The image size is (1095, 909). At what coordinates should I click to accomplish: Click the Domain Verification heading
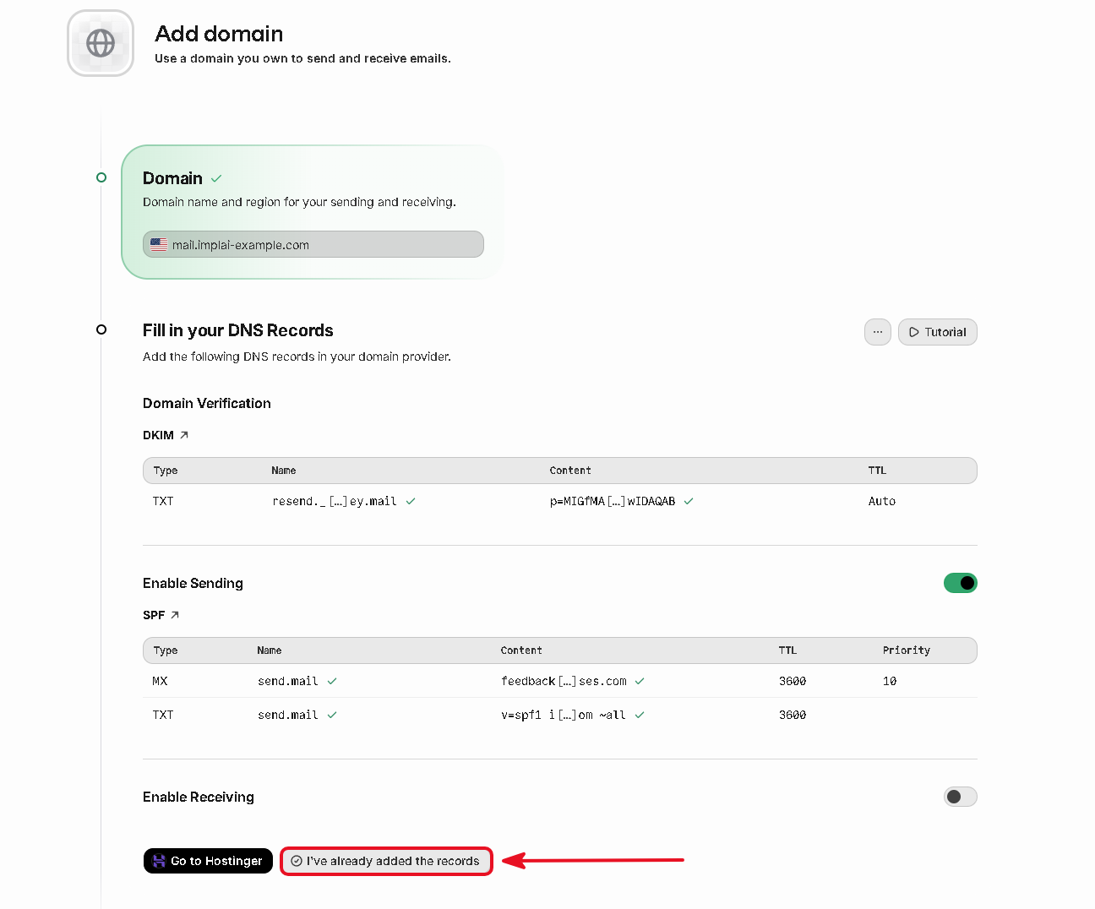point(207,403)
